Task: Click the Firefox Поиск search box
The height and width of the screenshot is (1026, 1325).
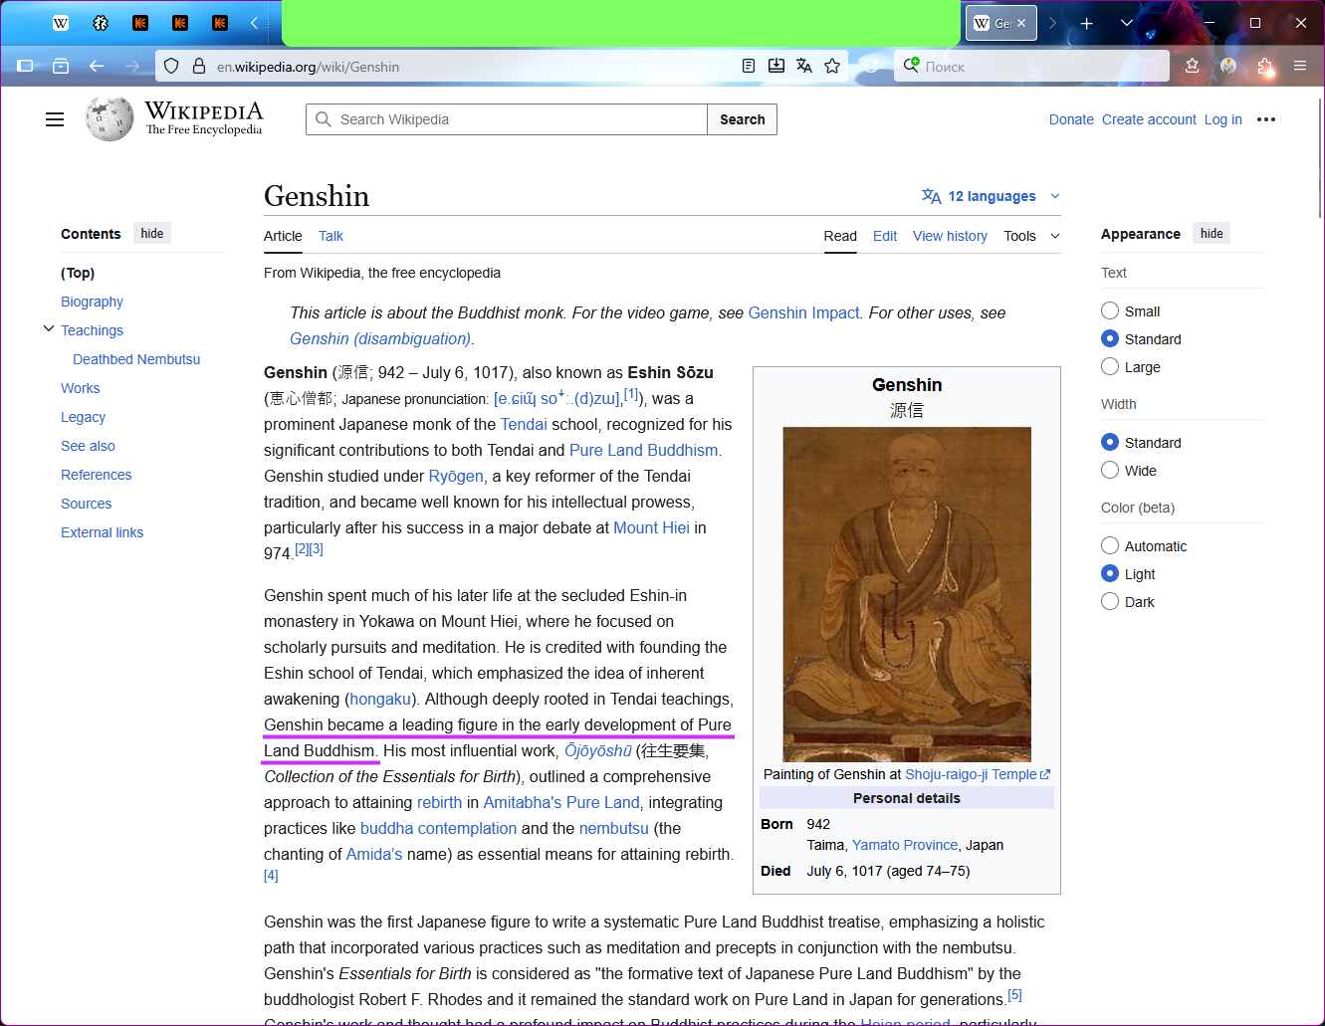Action: (x=1030, y=67)
